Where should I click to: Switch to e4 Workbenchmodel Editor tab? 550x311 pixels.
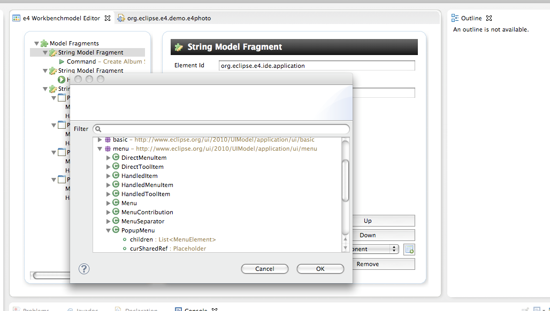point(62,18)
